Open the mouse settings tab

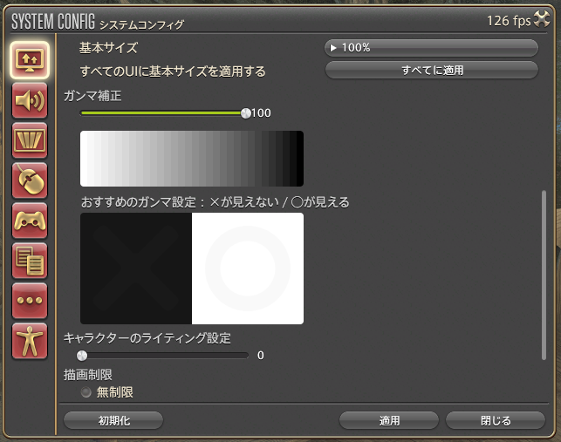[31, 181]
